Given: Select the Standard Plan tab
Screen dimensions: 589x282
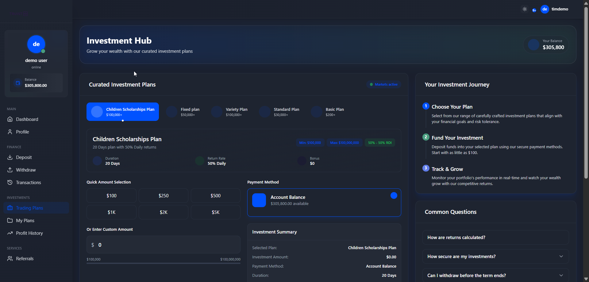Looking at the screenshot, I should tap(279, 112).
